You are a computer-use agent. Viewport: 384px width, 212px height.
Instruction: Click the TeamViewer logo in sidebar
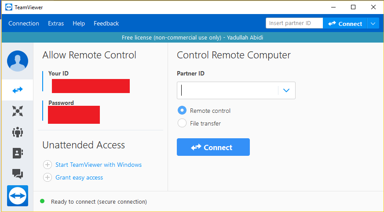tap(18, 196)
